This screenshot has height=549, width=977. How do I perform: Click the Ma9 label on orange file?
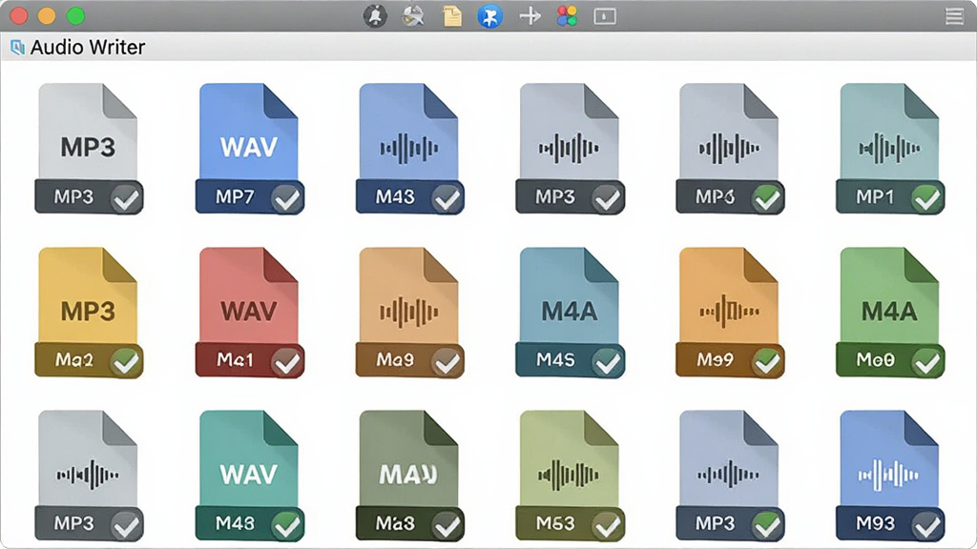point(395,359)
